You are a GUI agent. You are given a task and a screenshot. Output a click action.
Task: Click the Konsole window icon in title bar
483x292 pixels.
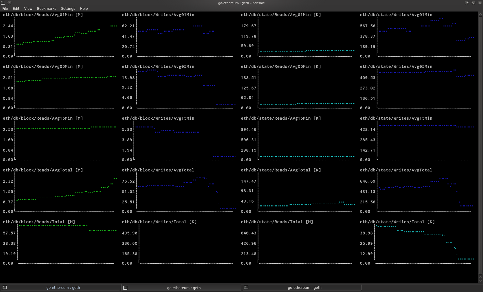[3, 3]
